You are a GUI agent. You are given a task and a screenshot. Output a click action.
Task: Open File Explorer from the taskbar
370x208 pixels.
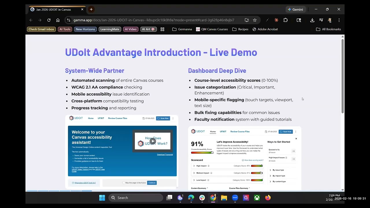224,198
